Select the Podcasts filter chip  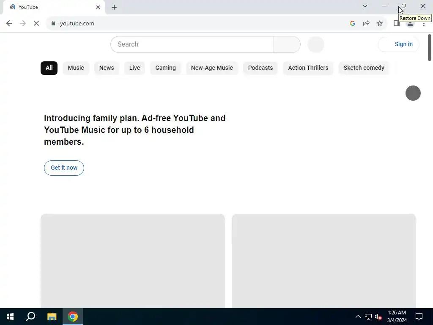pyautogui.click(x=260, y=68)
